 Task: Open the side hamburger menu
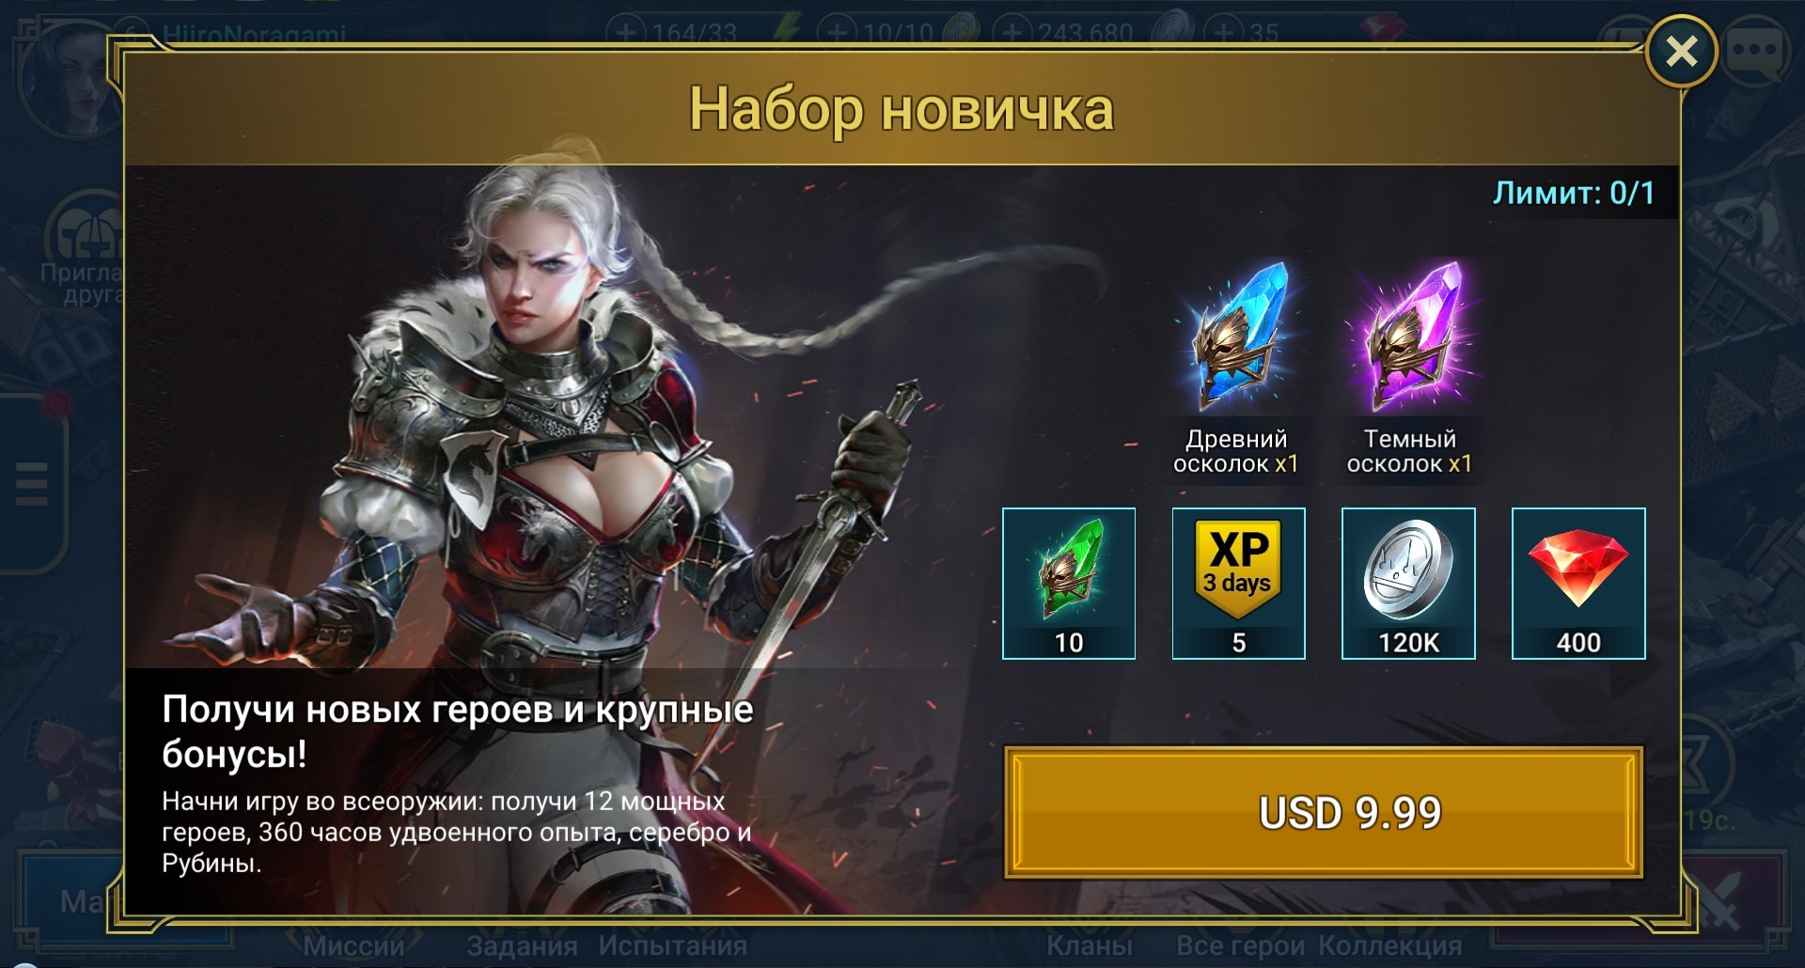point(31,484)
